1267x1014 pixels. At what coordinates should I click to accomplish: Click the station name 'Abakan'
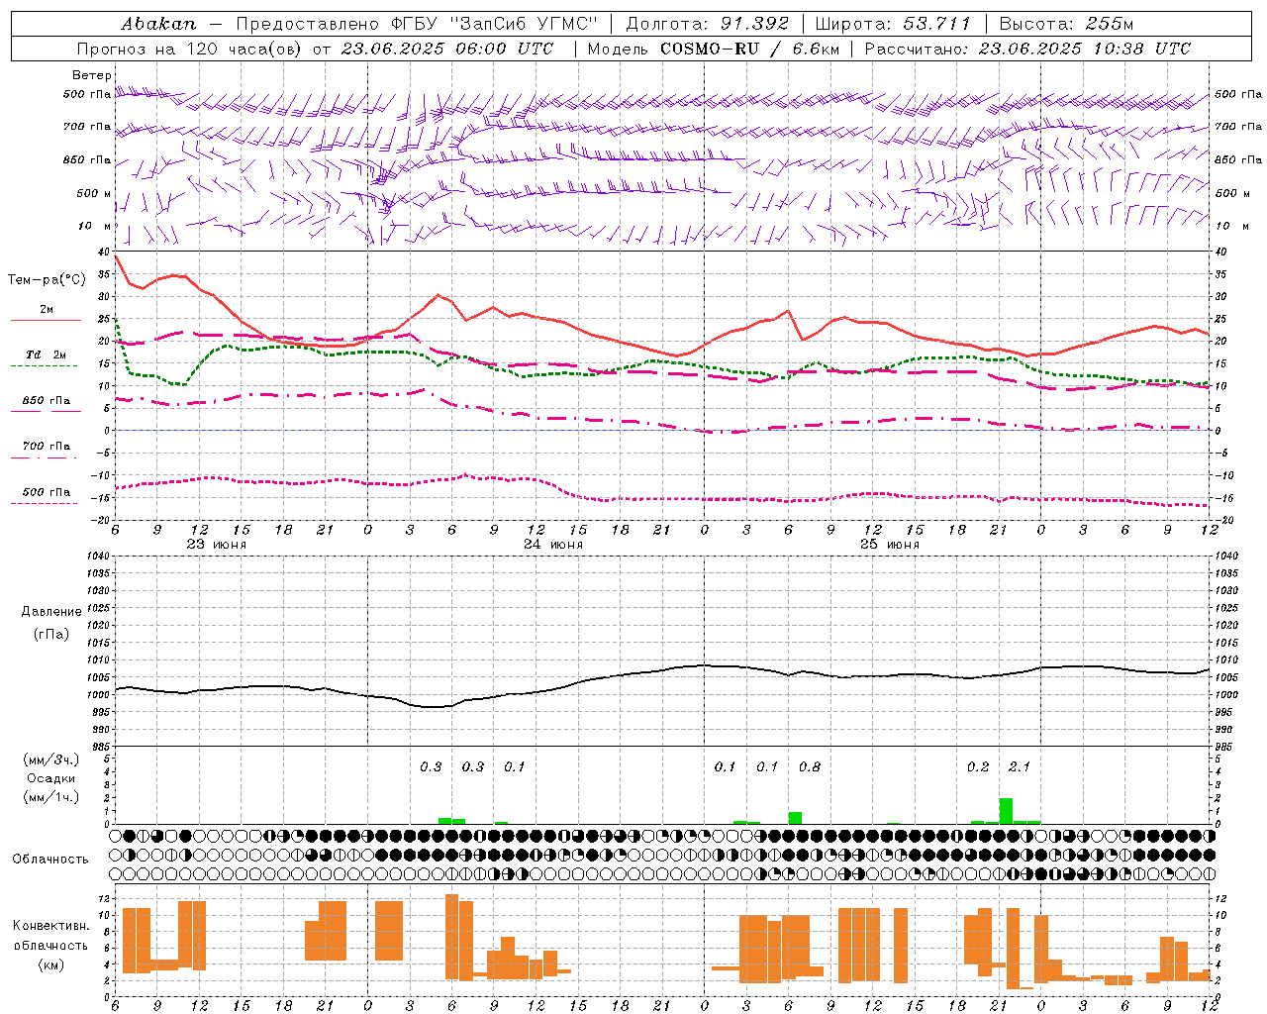tap(158, 24)
